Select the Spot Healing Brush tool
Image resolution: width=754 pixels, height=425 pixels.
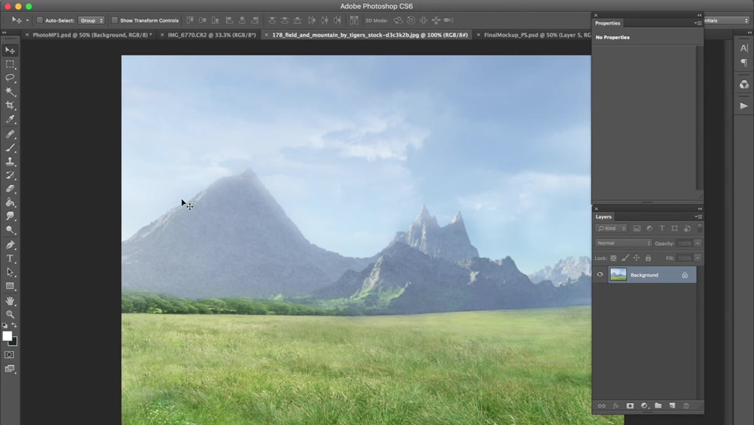pos(10,135)
